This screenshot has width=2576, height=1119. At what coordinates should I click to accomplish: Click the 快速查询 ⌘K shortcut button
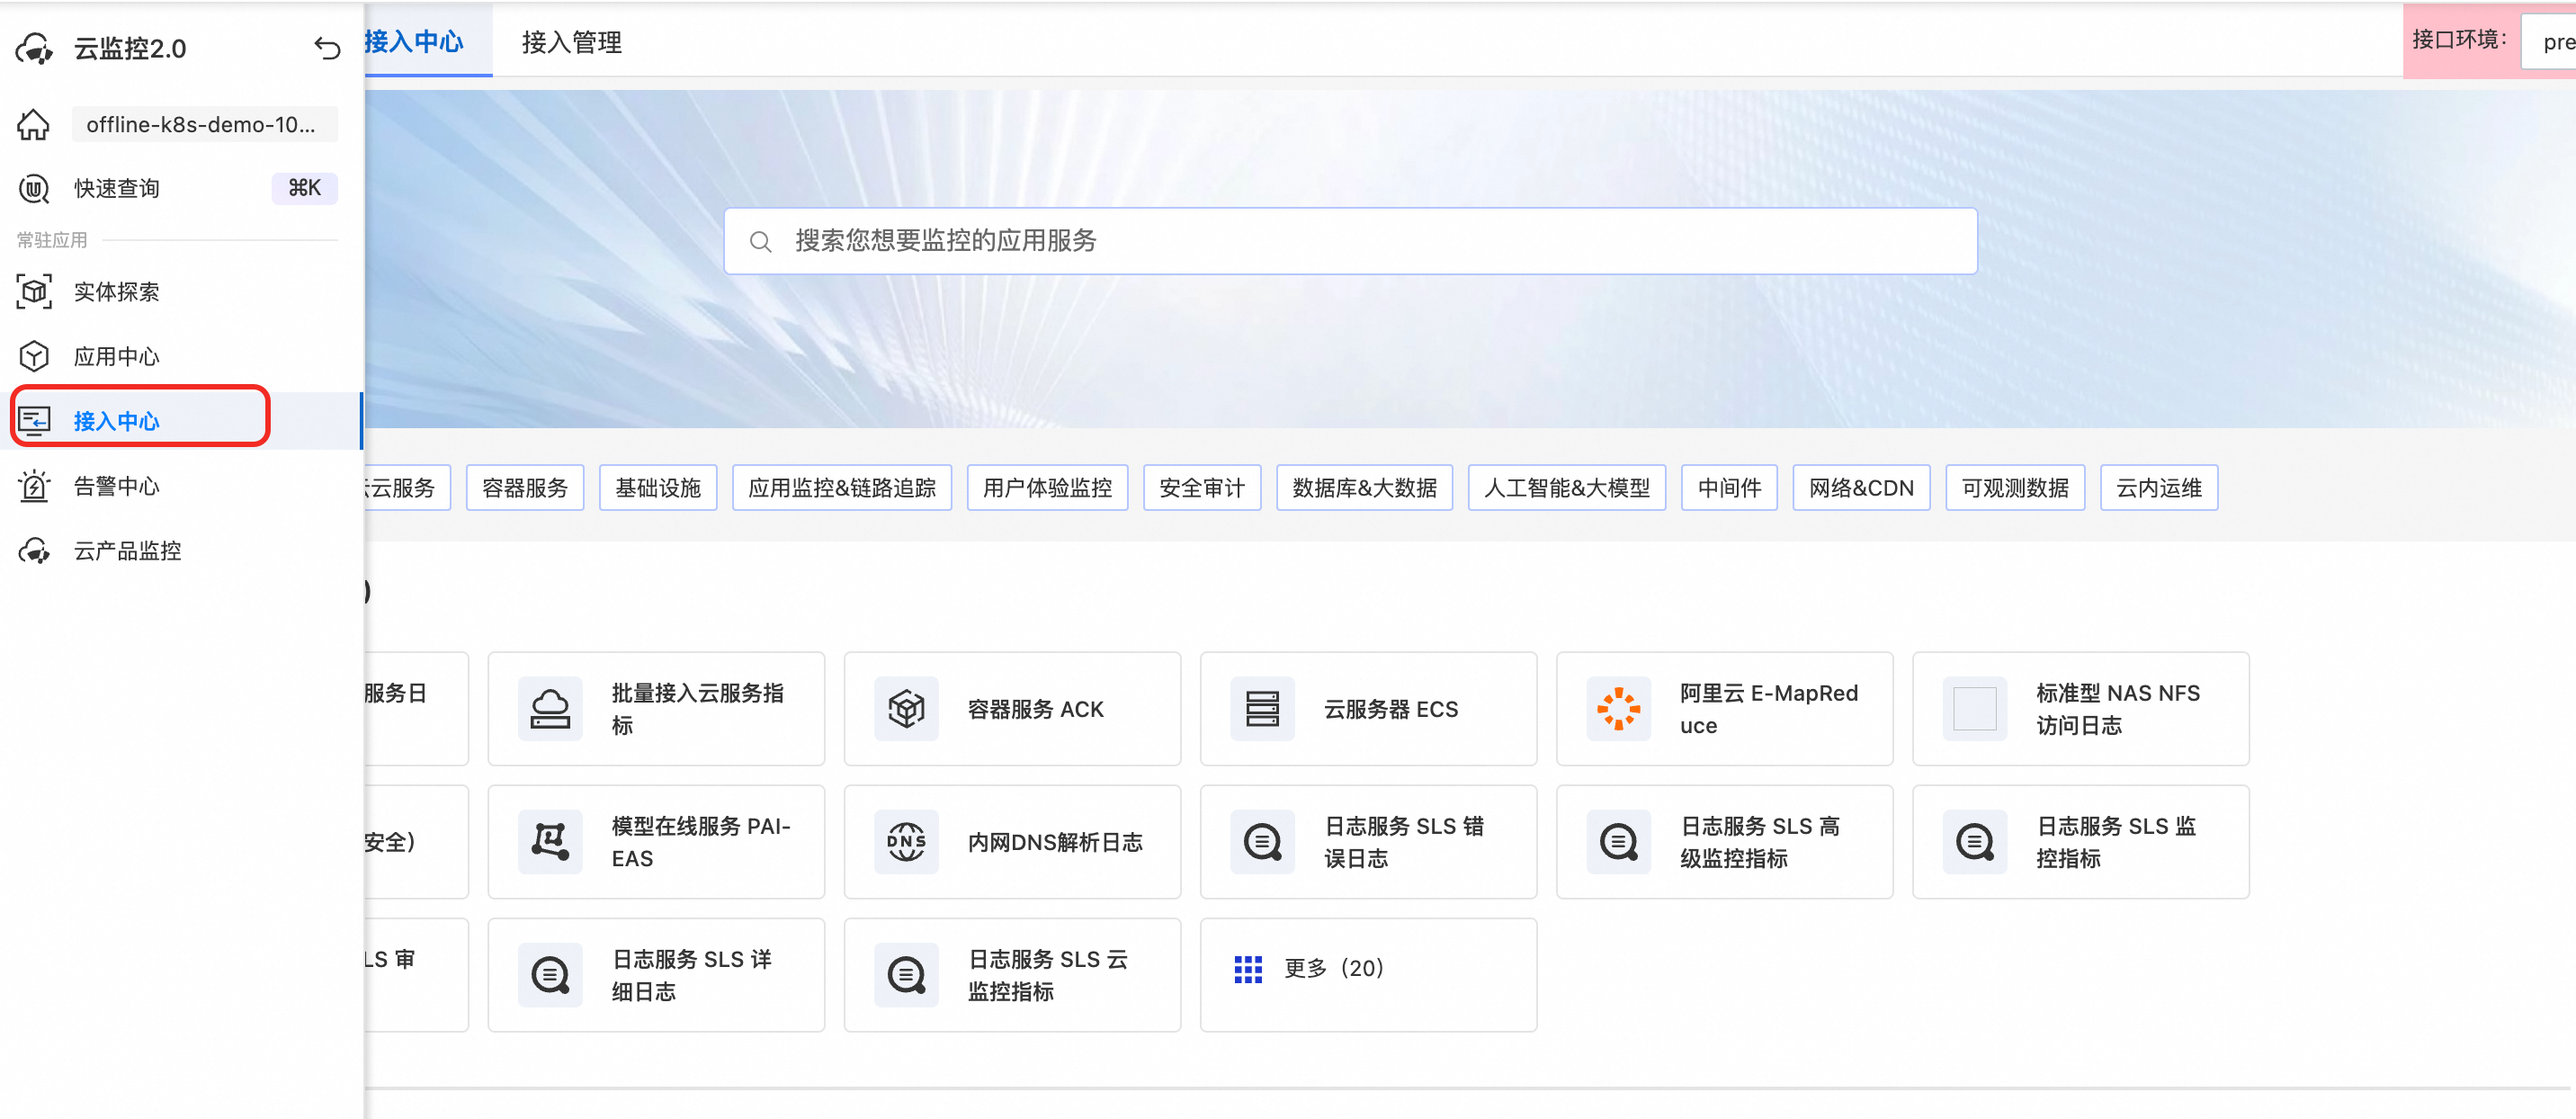coord(304,188)
